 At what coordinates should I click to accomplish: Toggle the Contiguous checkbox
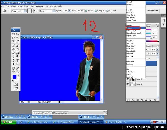(96, 11)
